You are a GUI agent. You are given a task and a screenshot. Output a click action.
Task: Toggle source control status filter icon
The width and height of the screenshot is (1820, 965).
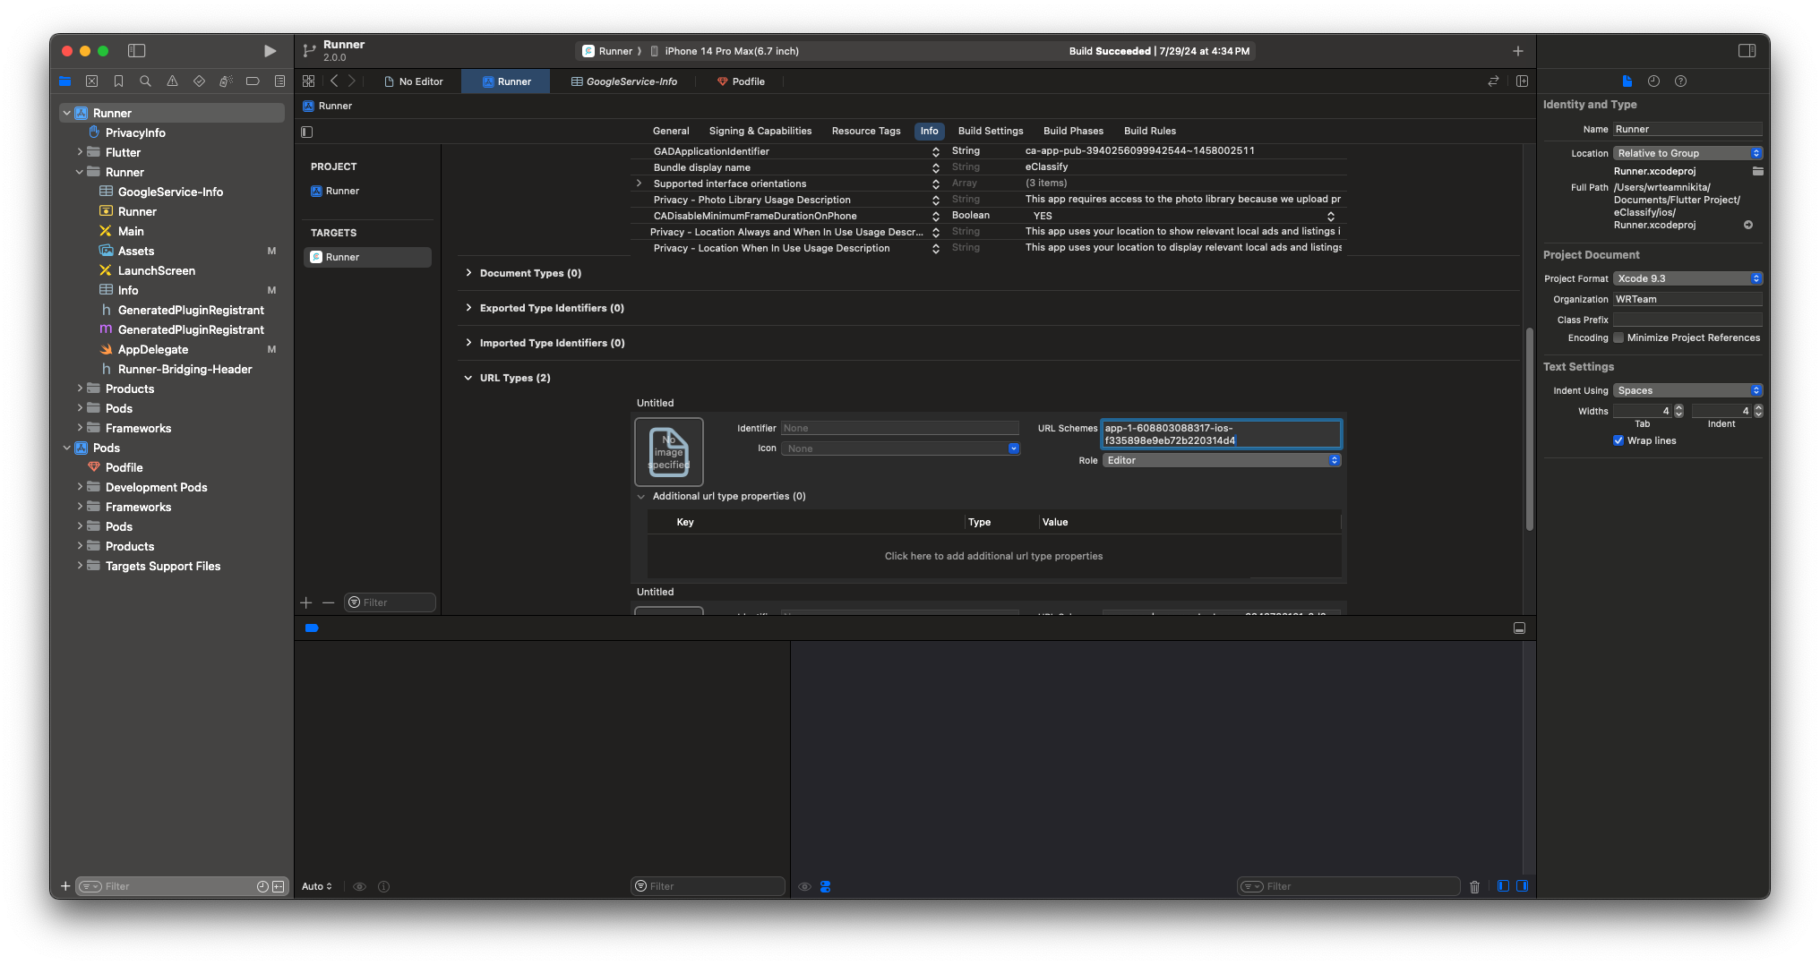click(279, 887)
